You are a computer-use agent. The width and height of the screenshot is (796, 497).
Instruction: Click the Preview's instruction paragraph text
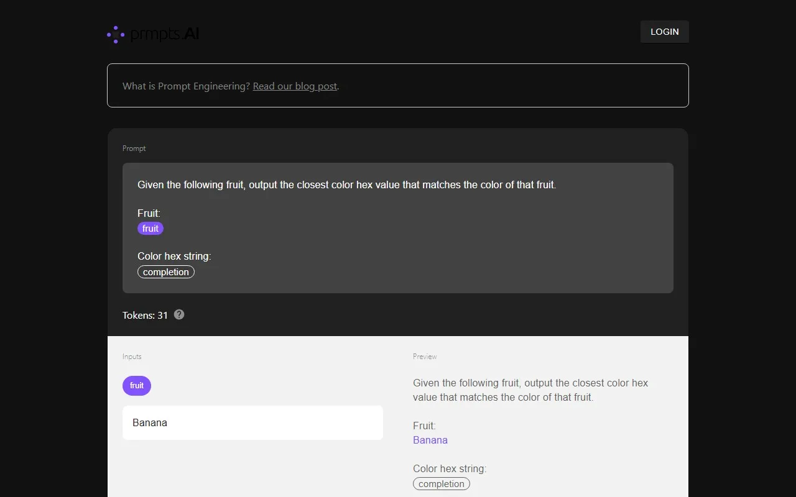[x=530, y=390]
